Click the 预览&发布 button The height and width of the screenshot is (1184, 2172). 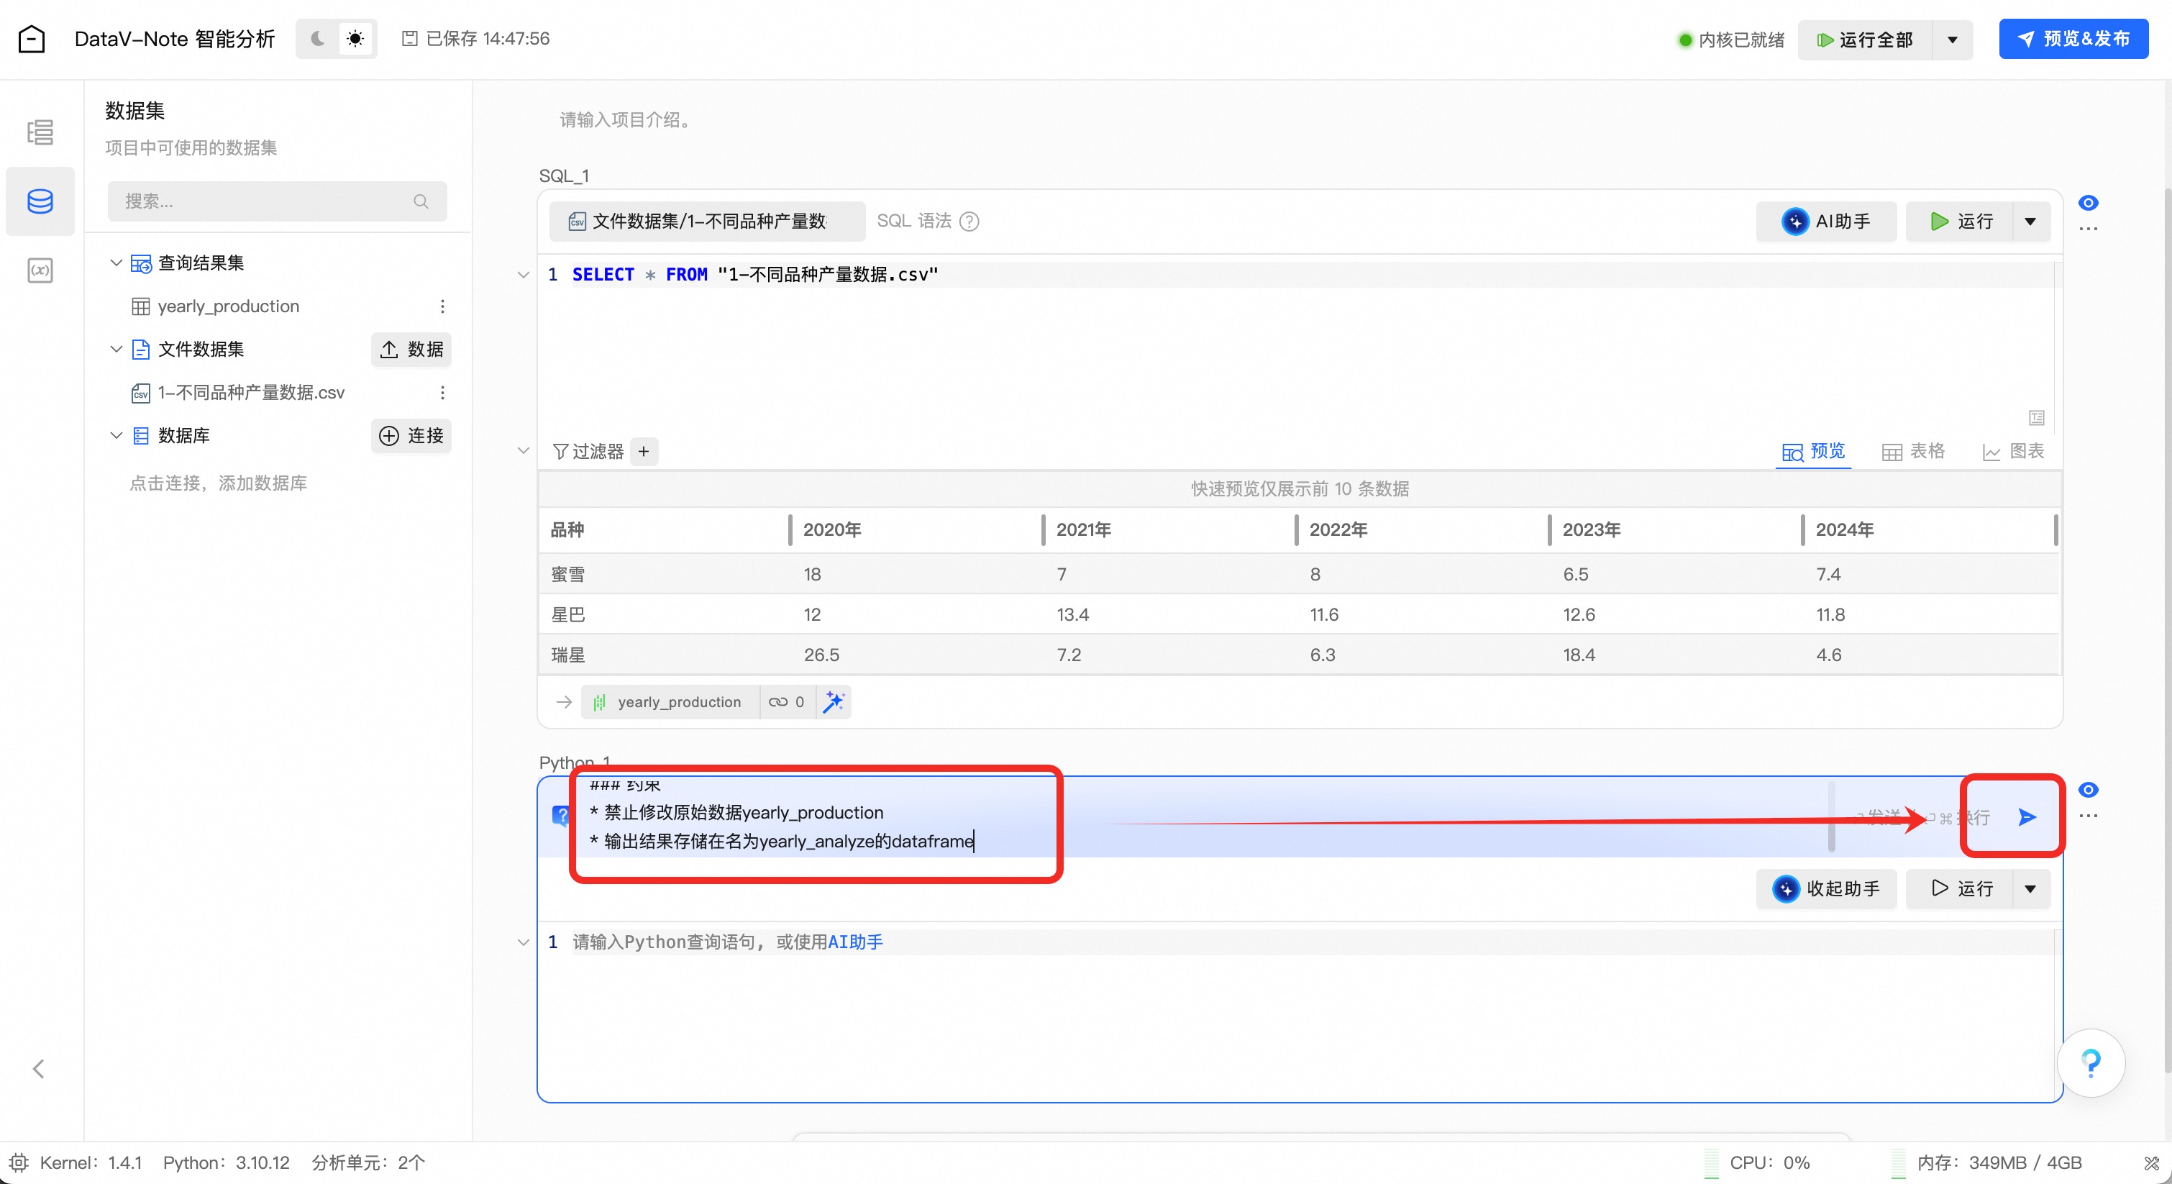coord(2073,39)
